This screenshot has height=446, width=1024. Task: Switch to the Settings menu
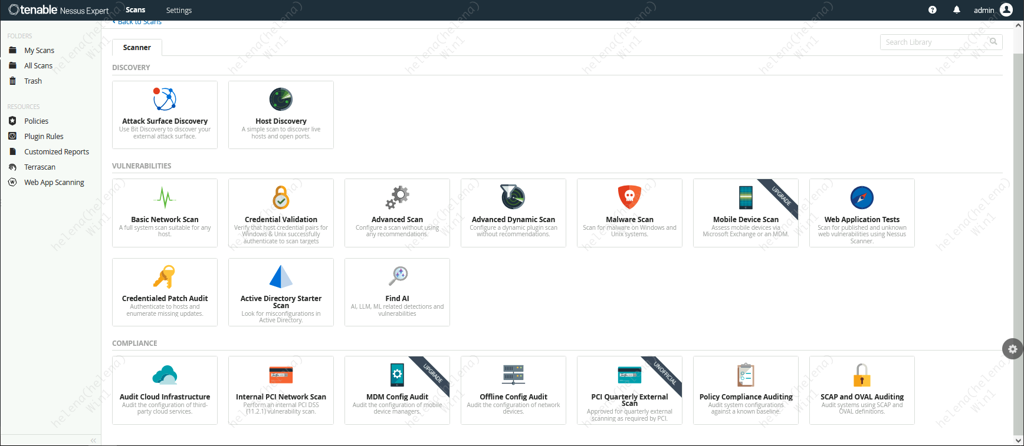click(179, 11)
